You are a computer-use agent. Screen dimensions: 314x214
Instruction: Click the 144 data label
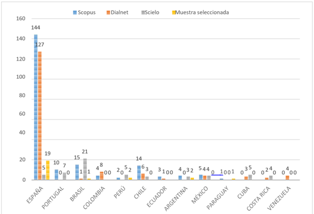pos(36,27)
